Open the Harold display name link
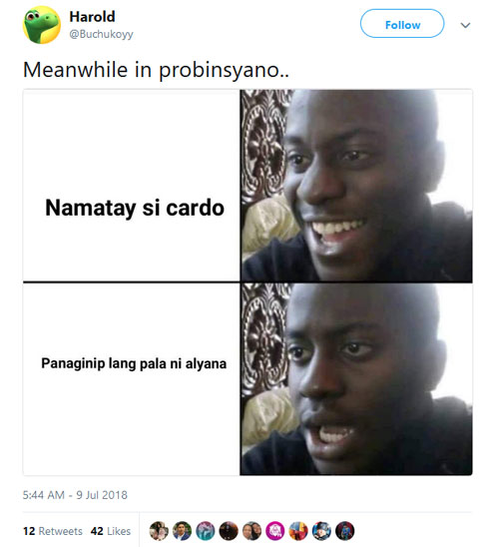The height and width of the screenshot is (547, 499). [92, 16]
